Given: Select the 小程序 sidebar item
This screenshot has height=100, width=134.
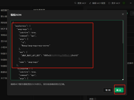Looking at the screenshot, I should click(x=4, y=47).
